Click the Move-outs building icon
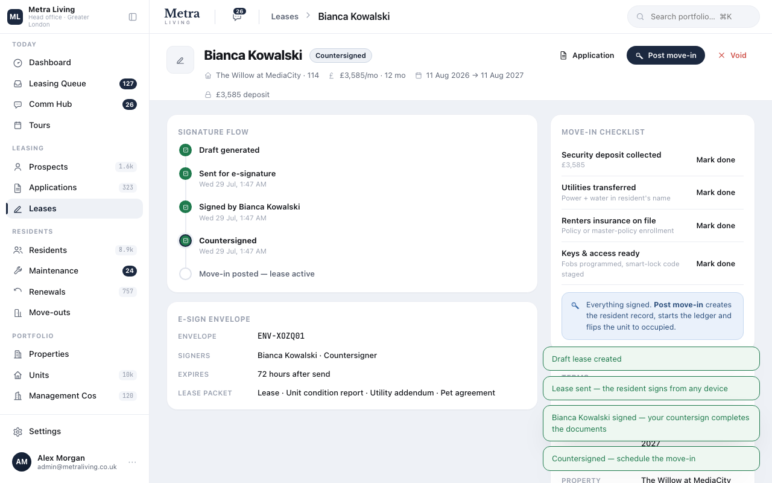The image size is (772, 483). point(18,313)
